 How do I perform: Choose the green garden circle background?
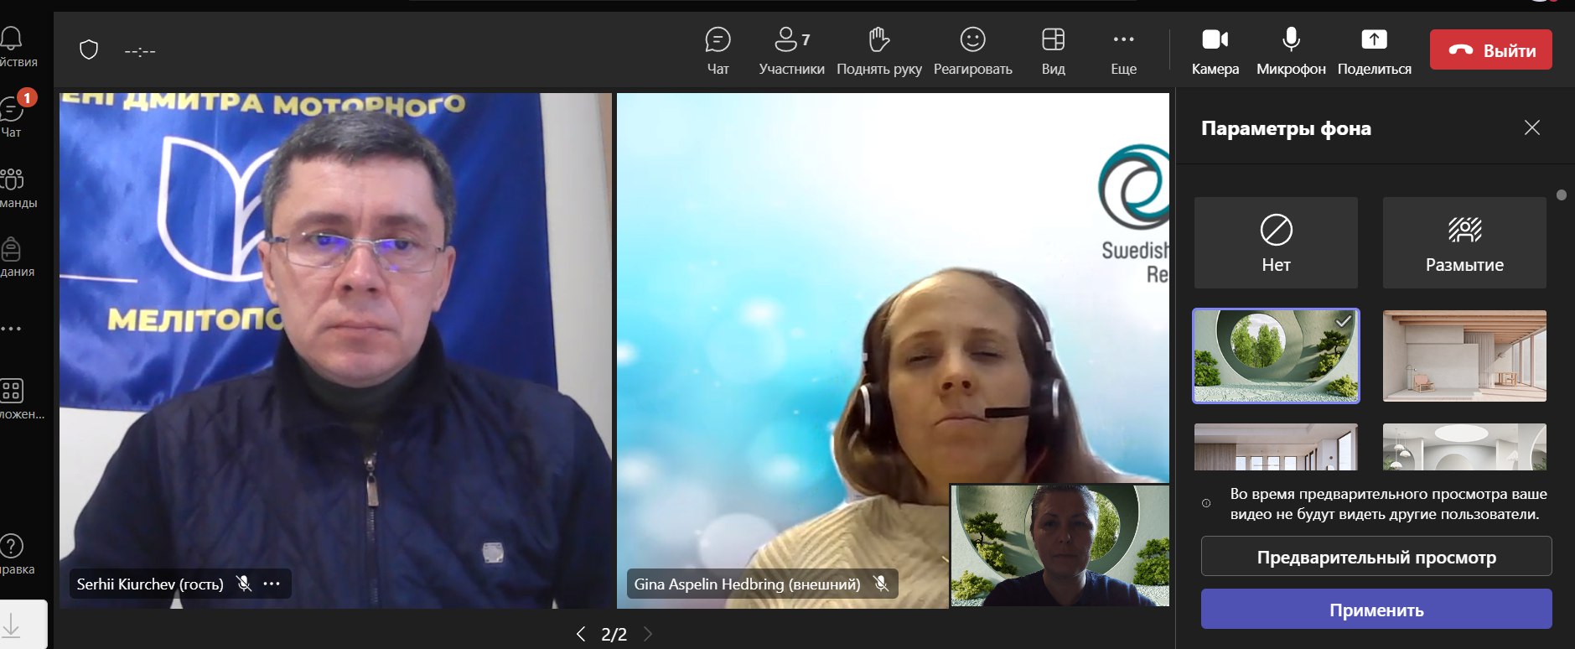1276,356
